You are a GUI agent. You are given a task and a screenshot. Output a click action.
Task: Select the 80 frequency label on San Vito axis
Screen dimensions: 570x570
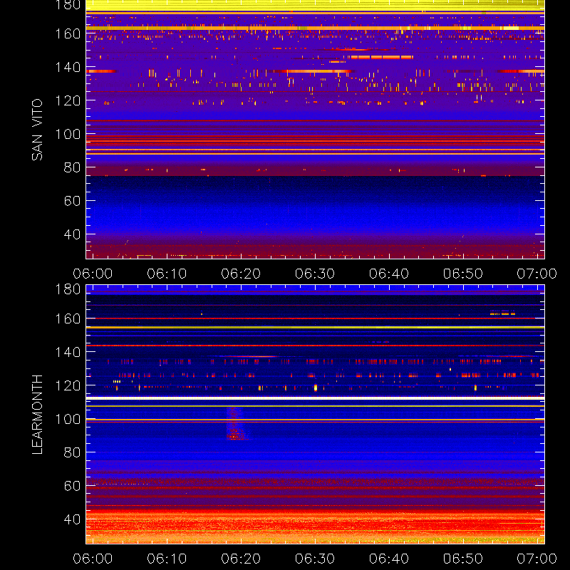[73, 167]
